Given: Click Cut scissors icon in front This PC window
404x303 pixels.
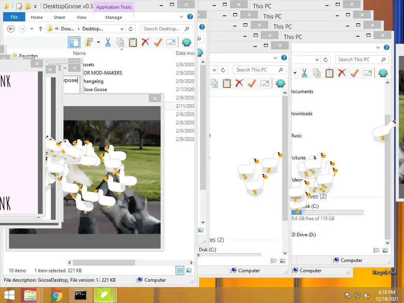Looking at the screenshot, I should (304, 73).
